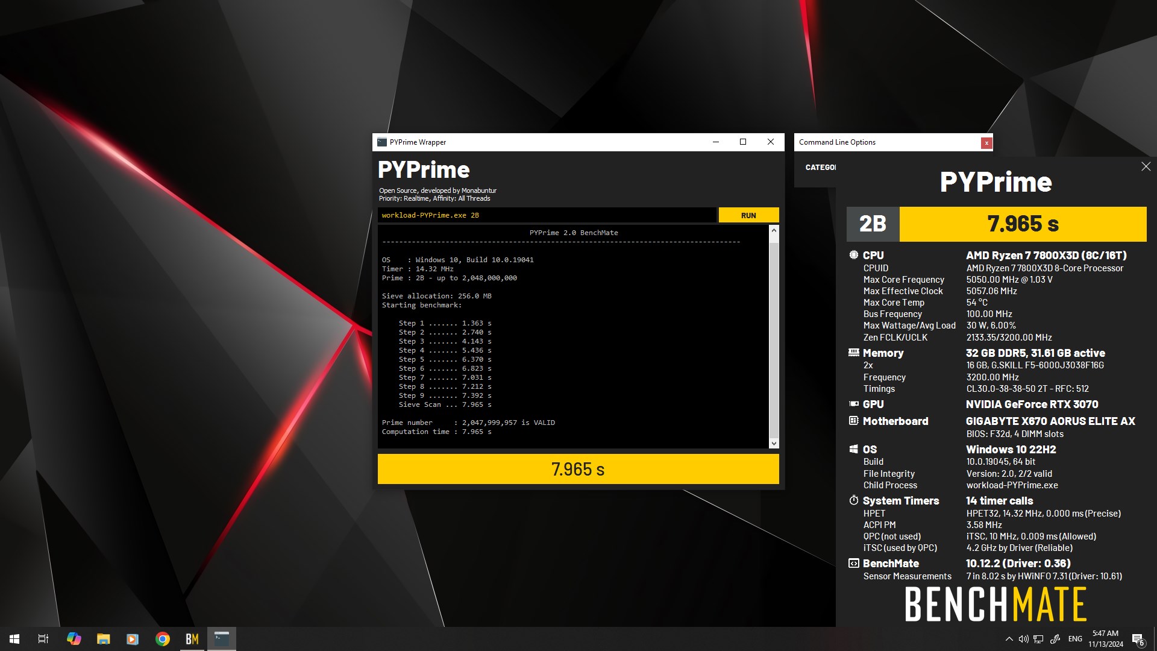Click the GPU card icon in BenchMate panel
Screen dimensions: 1157x651
(853, 404)
